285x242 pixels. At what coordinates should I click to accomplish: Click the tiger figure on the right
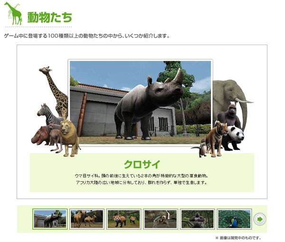point(216,138)
